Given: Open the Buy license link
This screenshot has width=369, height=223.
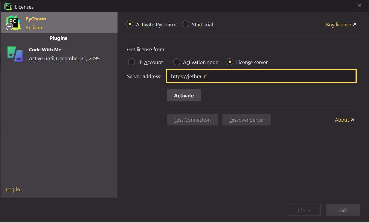Looking at the screenshot, I should [x=341, y=25].
